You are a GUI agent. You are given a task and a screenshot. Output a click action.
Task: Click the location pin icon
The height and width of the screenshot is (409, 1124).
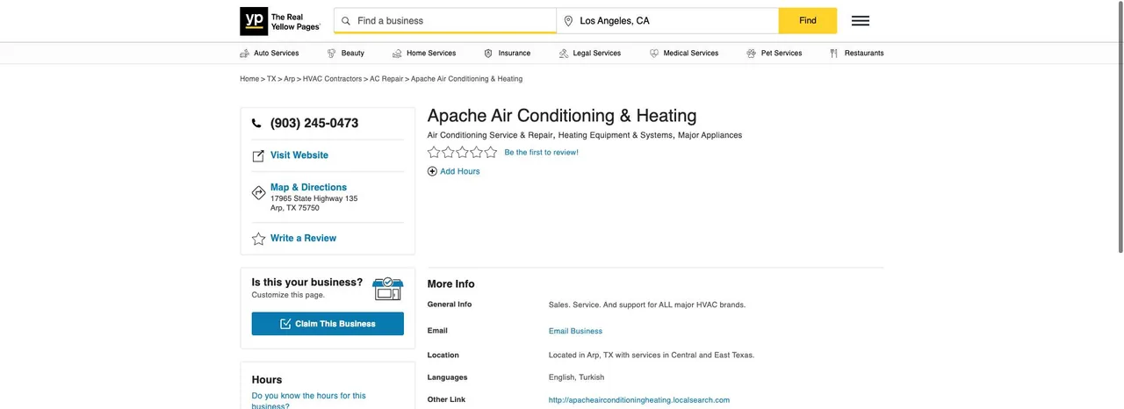pyautogui.click(x=568, y=21)
